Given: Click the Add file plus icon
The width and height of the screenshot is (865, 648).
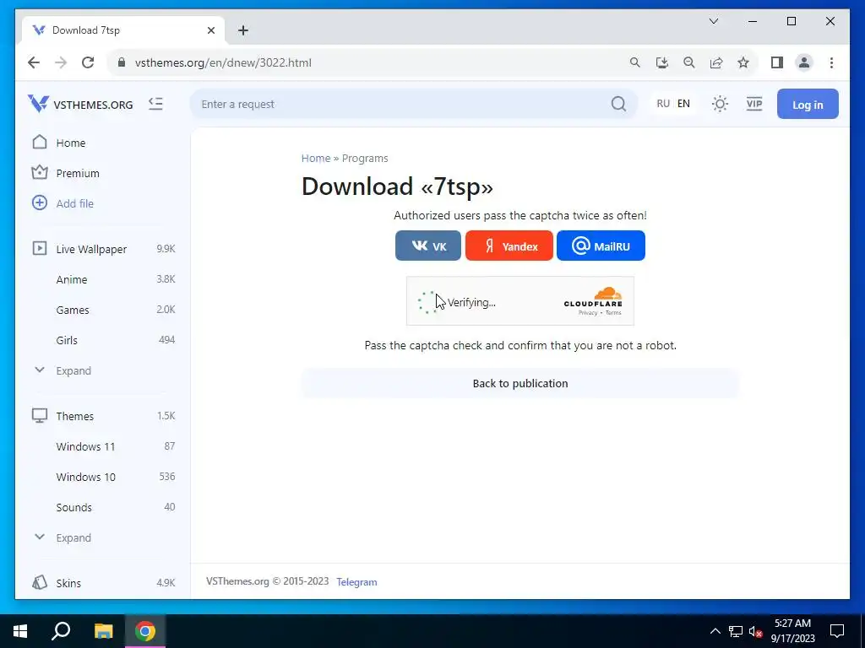Looking at the screenshot, I should click(x=40, y=202).
